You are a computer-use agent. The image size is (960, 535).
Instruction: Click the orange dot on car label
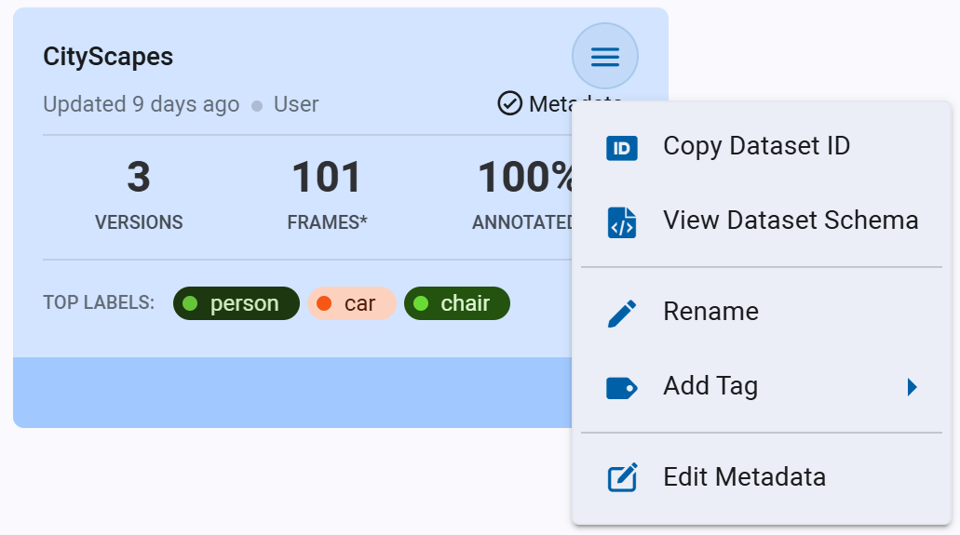[324, 303]
